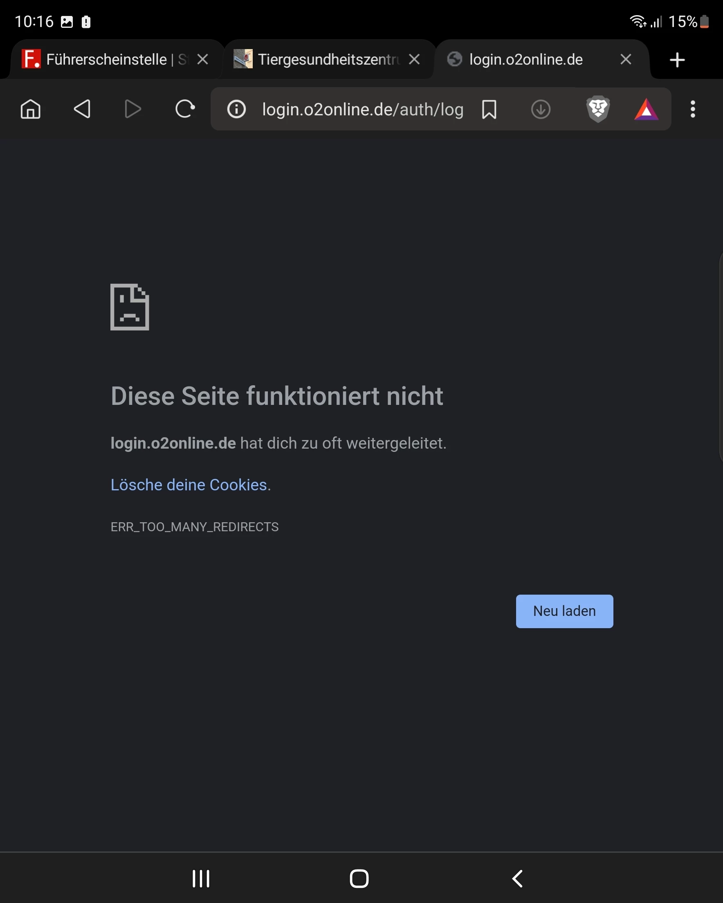Tap the mobile signal strength icon
This screenshot has height=903, width=723.
656,22
